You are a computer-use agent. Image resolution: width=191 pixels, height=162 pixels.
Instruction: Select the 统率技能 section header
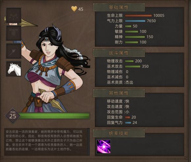pos(119,133)
